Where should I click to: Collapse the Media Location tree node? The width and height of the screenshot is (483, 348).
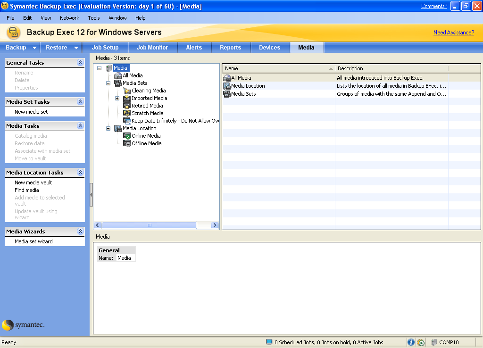108,128
